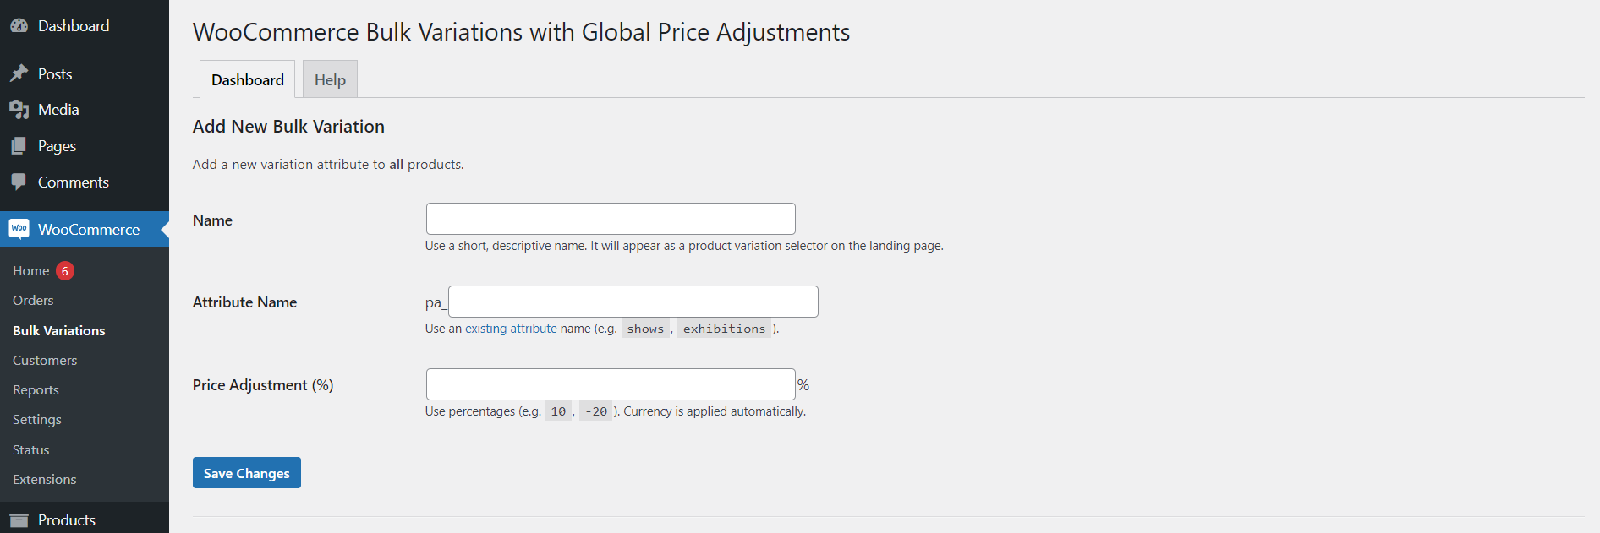Go to the Customers submenu page
The height and width of the screenshot is (533, 1600).
click(45, 361)
